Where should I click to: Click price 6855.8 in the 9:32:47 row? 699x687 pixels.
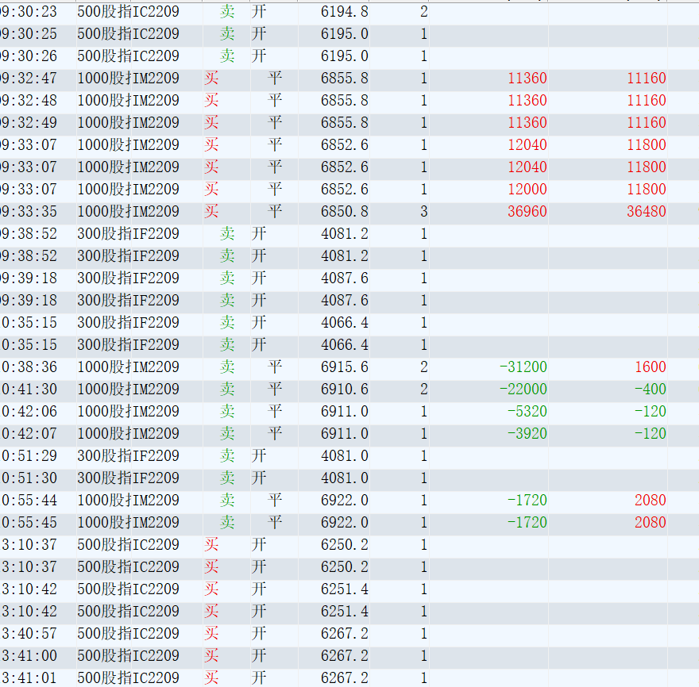click(345, 79)
